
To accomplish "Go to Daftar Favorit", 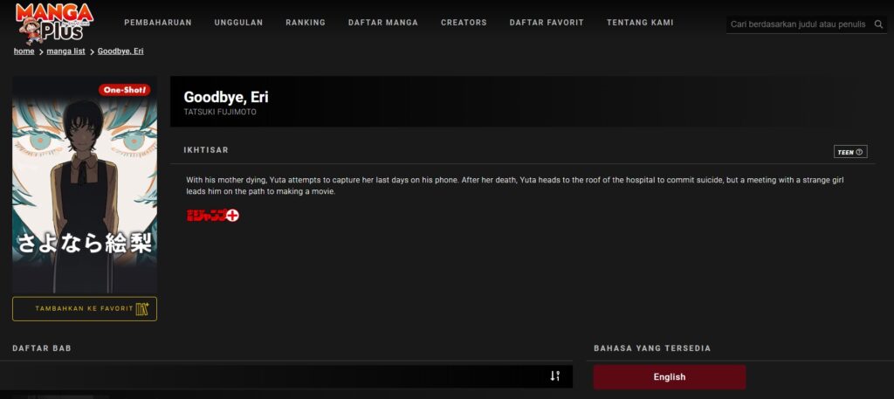I will [x=547, y=23].
